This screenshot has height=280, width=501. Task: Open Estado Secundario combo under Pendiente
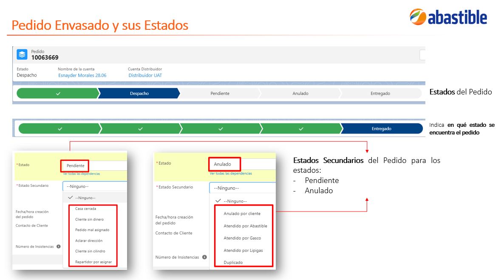click(x=95, y=186)
